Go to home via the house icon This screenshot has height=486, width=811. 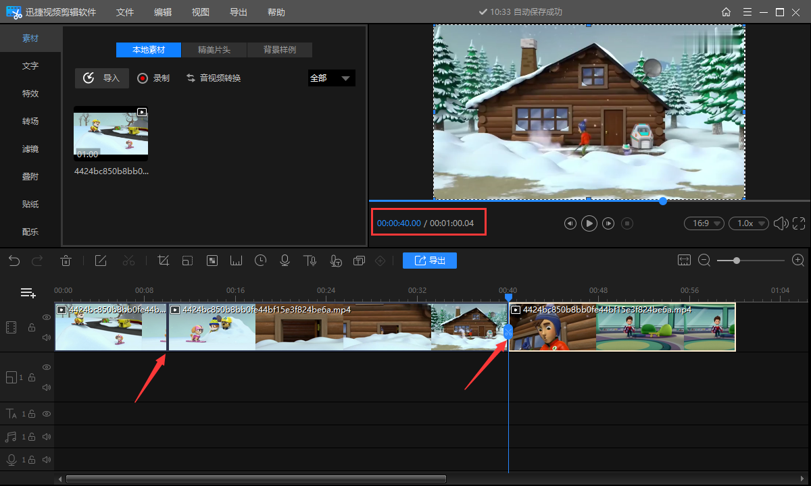[726, 12]
